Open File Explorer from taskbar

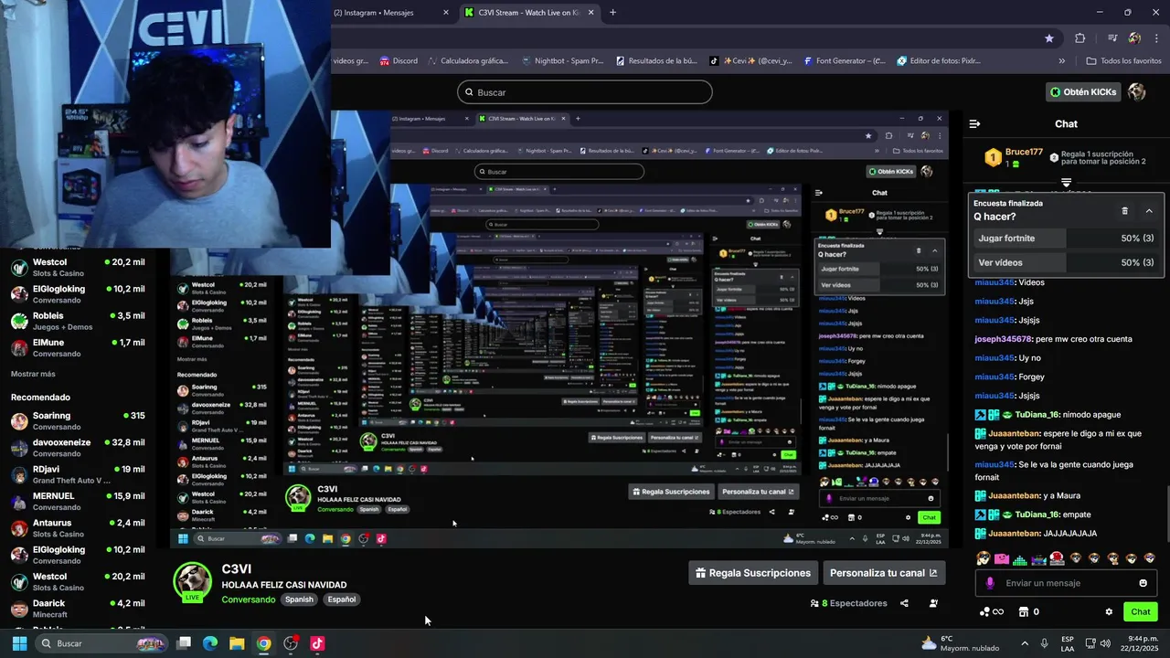click(237, 643)
